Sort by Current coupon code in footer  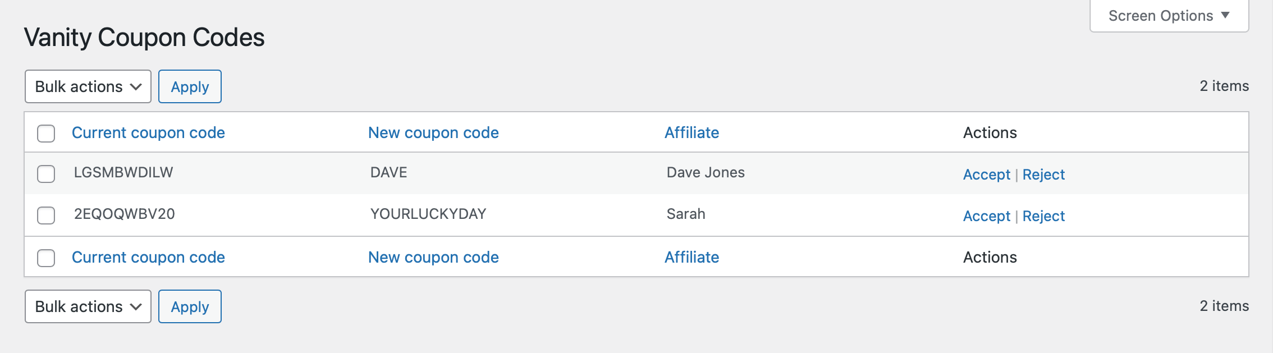pos(148,257)
